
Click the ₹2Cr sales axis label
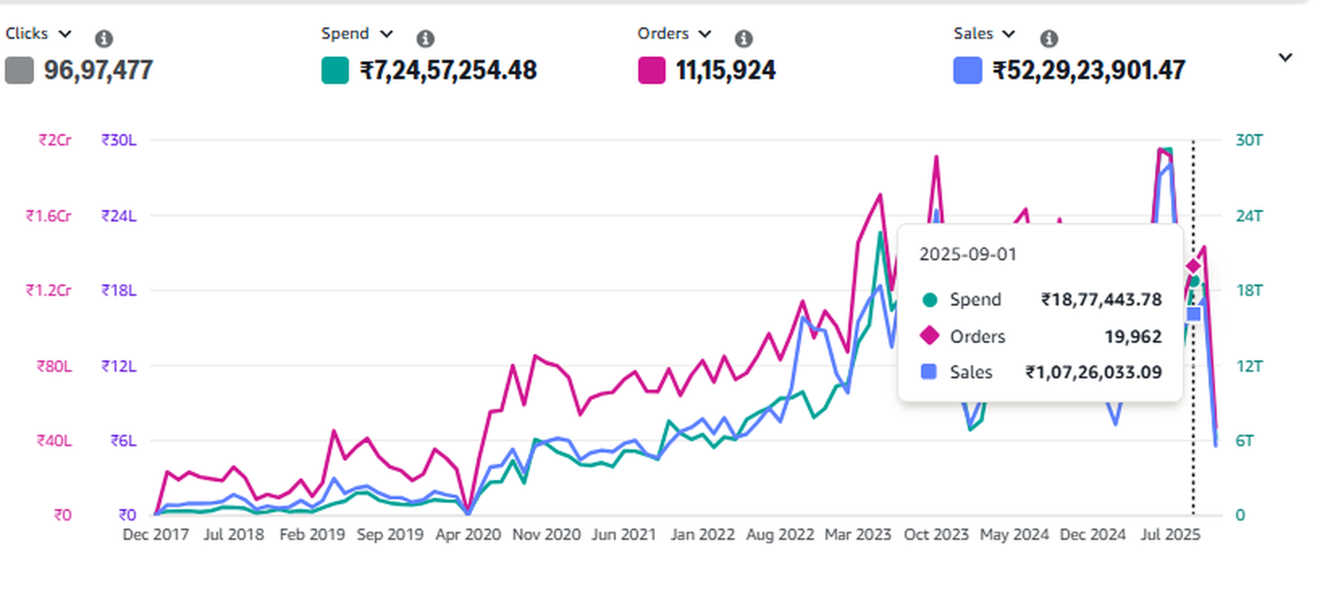pyautogui.click(x=55, y=141)
